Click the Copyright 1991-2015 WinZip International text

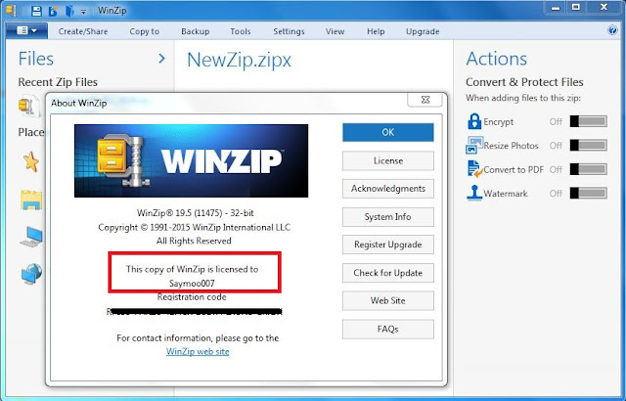coord(195,228)
